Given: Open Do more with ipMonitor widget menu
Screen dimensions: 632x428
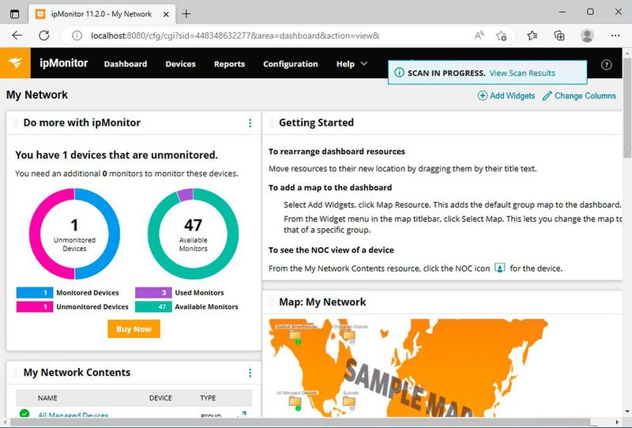Looking at the screenshot, I should [x=250, y=123].
